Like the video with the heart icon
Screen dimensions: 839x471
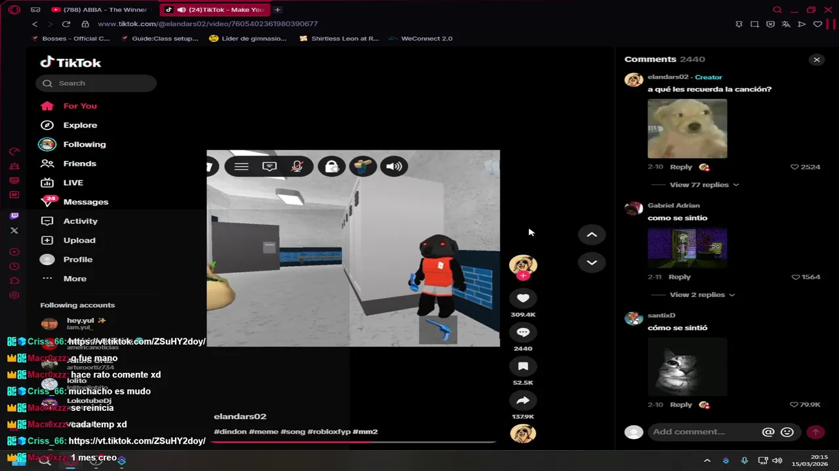coord(523,298)
